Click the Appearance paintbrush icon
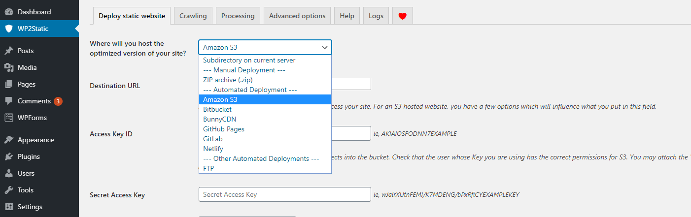Image resolution: width=691 pixels, height=217 pixels. point(8,140)
